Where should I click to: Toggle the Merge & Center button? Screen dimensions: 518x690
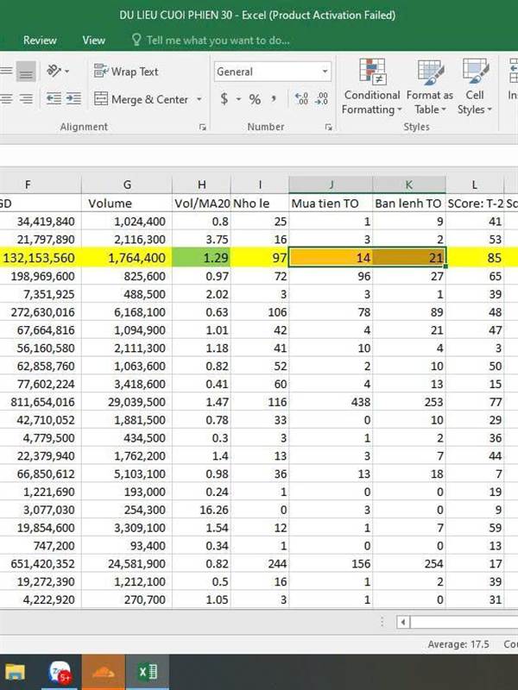141,99
